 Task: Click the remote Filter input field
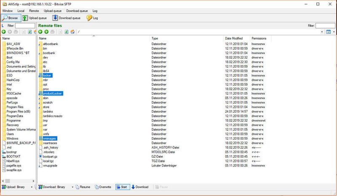pos(325,26)
